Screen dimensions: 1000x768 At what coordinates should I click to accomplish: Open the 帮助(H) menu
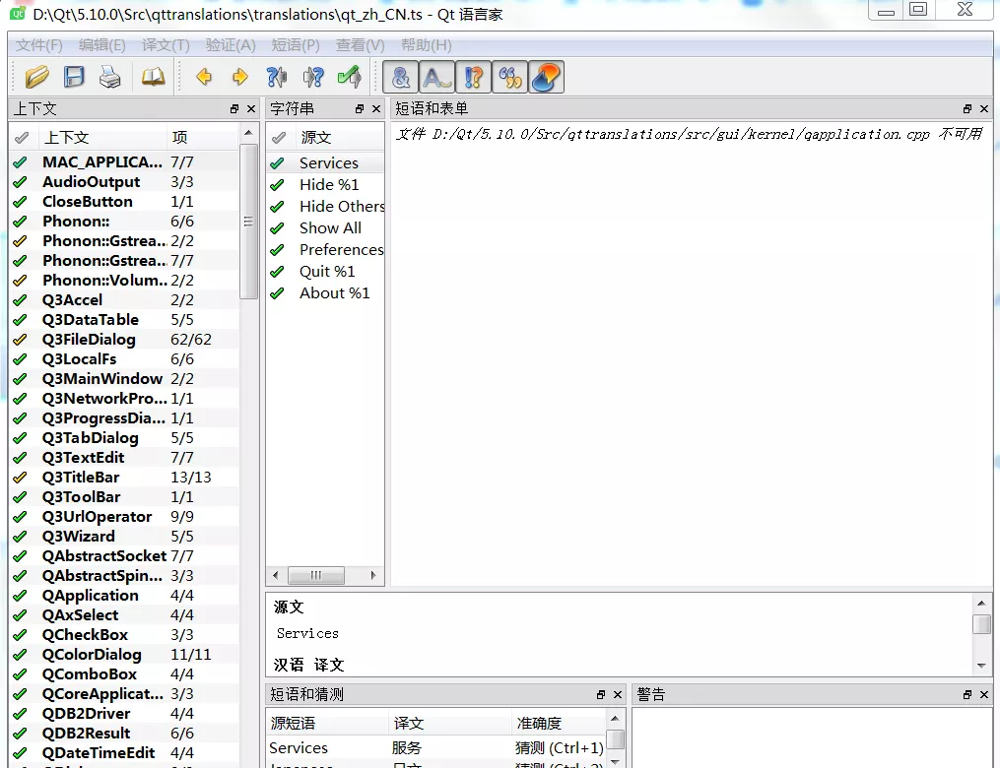(426, 45)
